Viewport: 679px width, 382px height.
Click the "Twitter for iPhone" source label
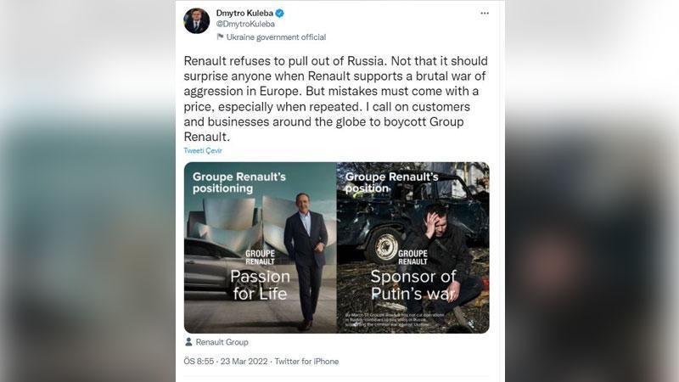tap(306, 362)
